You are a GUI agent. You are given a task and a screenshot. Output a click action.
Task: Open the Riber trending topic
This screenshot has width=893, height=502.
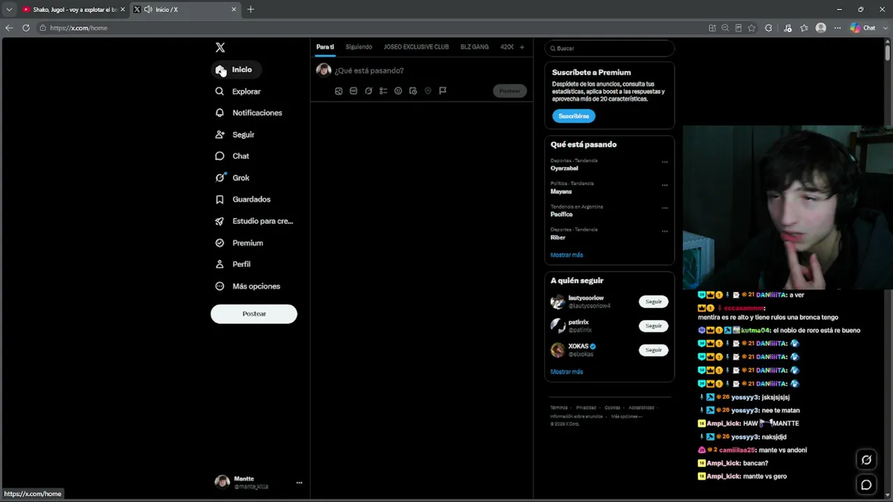tap(558, 237)
